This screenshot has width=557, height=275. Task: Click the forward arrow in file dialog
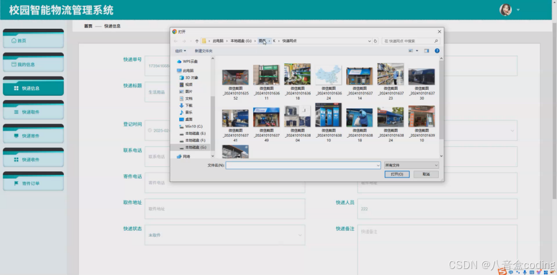pyautogui.click(x=184, y=41)
